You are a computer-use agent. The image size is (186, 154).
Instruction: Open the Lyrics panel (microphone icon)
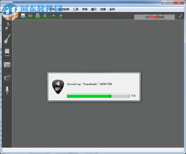[7, 90]
